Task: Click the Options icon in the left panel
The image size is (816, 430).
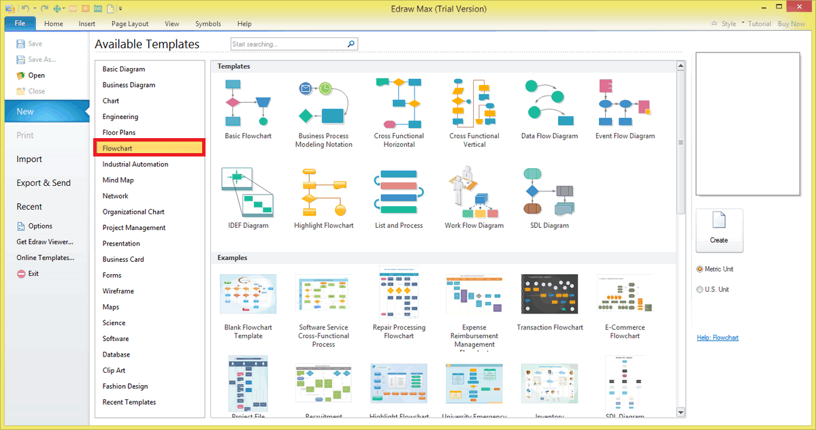Action: click(21, 226)
